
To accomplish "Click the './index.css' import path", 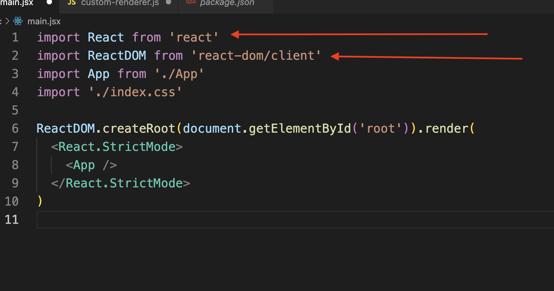I will tap(135, 92).
